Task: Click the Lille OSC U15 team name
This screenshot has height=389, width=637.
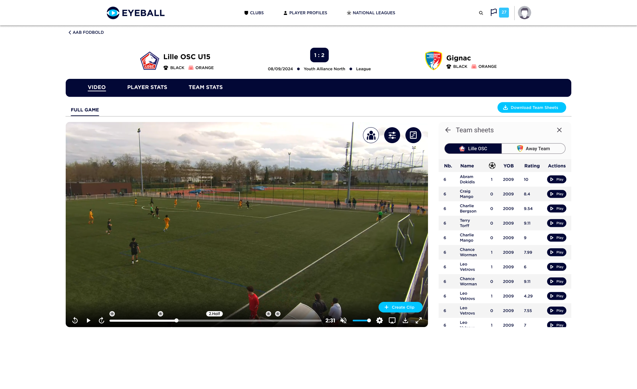Action: (x=187, y=57)
